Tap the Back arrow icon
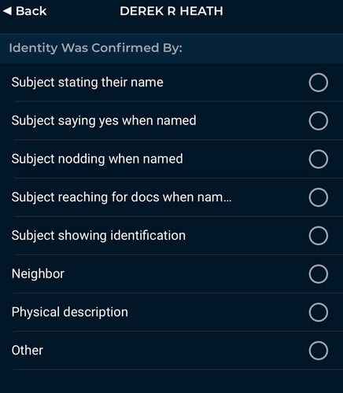The width and height of the screenshot is (343, 393). pyautogui.click(x=7, y=11)
